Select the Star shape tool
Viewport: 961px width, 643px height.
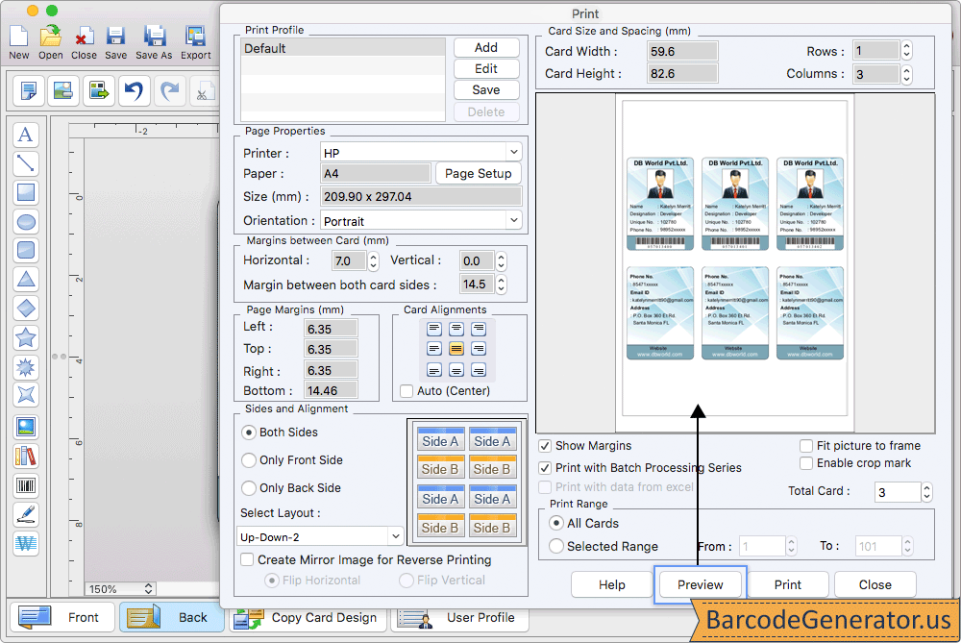coord(26,337)
